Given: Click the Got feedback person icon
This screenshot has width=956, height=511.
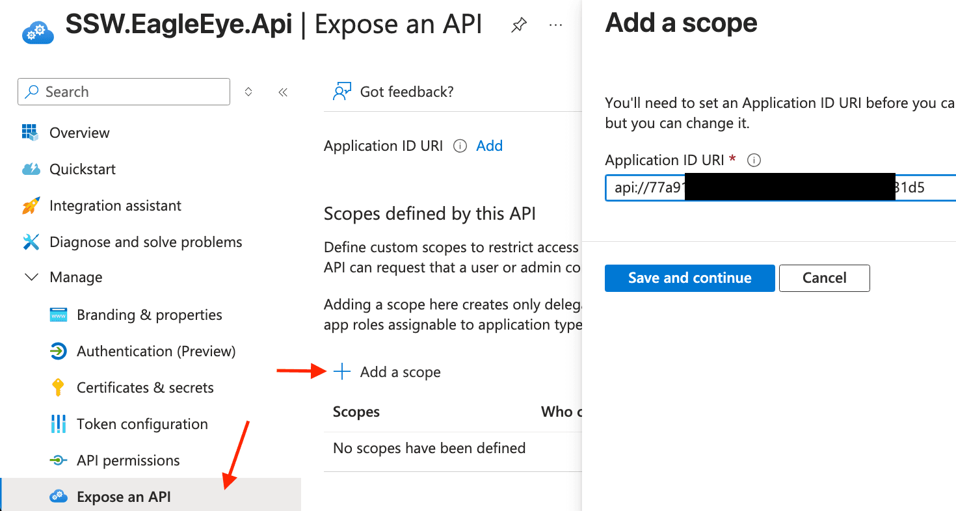Looking at the screenshot, I should 341,91.
